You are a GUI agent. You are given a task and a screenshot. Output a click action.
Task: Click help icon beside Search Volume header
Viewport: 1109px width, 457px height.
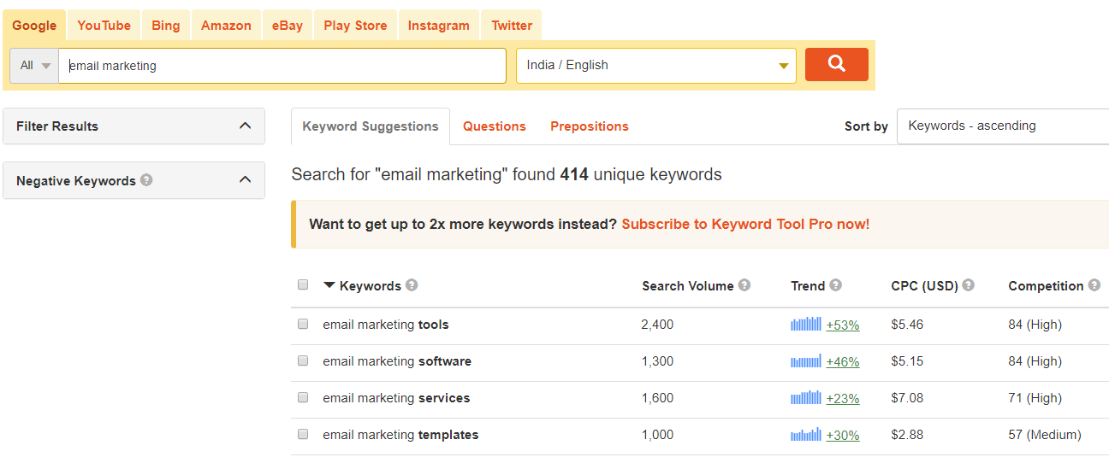[x=744, y=285]
